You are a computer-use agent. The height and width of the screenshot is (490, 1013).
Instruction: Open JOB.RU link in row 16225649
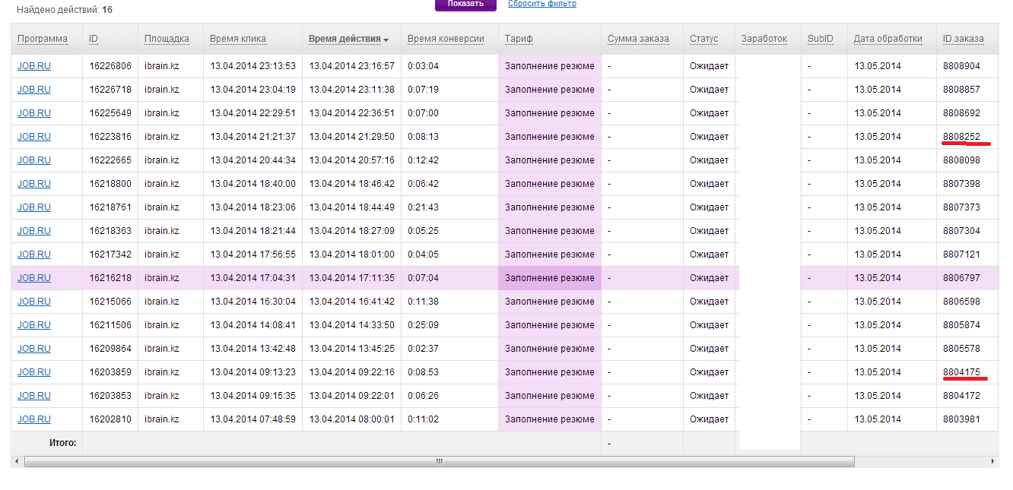click(34, 113)
